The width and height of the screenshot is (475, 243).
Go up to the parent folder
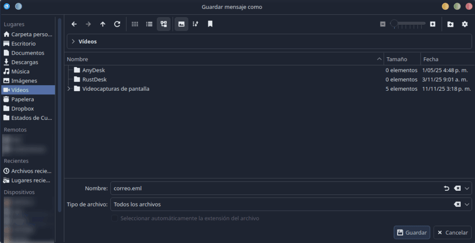pyautogui.click(x=103, y=24)
